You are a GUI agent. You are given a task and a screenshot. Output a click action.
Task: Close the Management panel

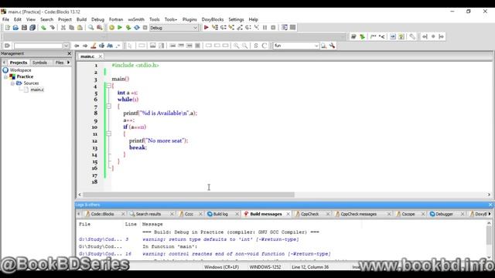click(x=70, y=53)
